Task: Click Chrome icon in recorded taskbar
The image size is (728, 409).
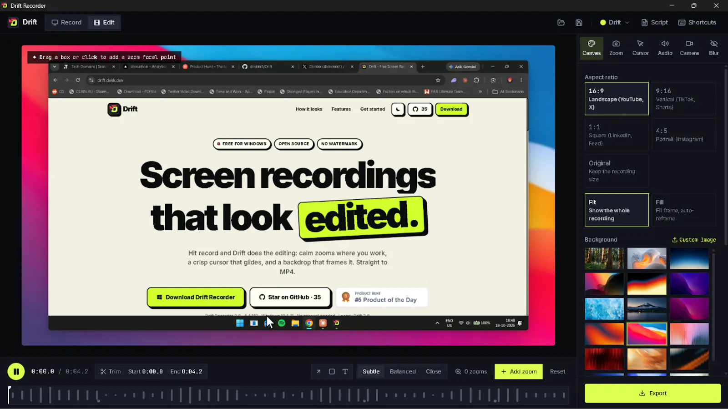Action: click(309, 323)
